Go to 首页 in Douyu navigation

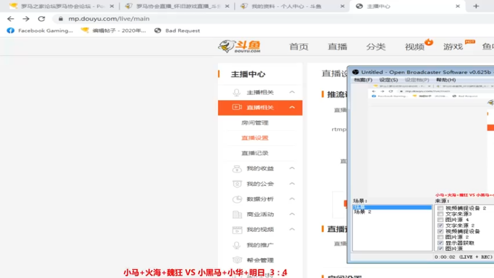(299, 47)
